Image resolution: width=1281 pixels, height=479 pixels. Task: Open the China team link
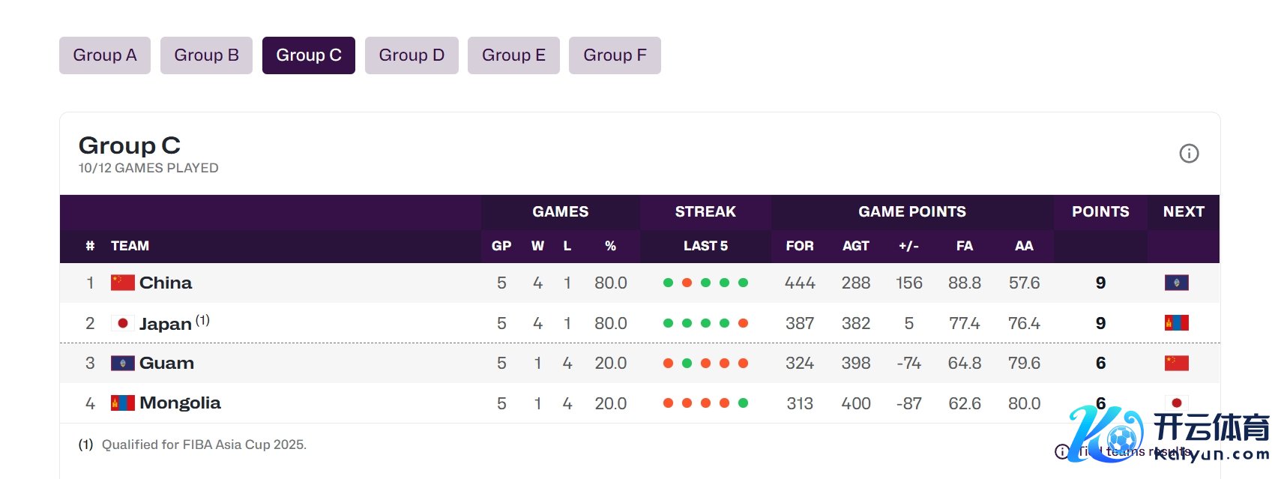[166, 283]
